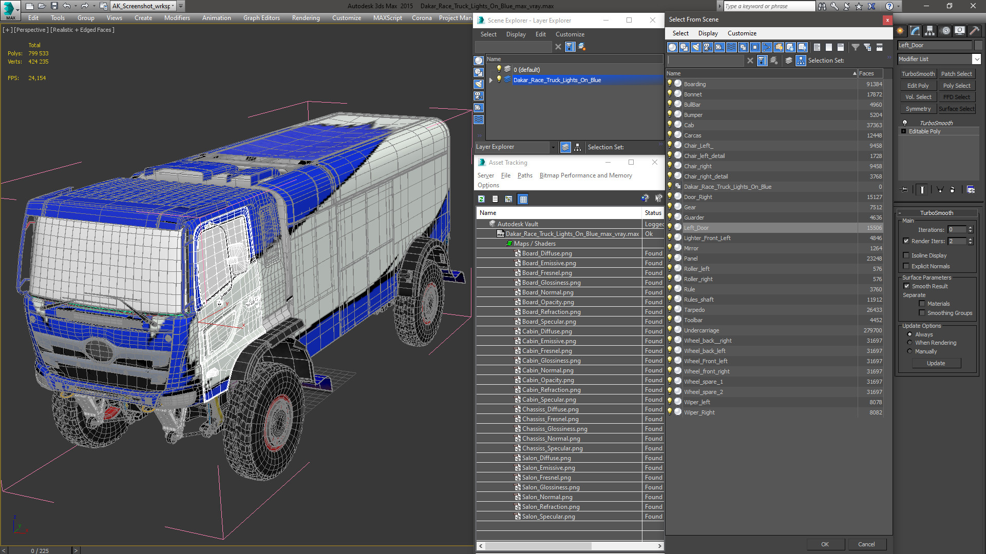Open the undo history dropdown arrow
This screenshot has height=554, width=986.
click(75, 6)
